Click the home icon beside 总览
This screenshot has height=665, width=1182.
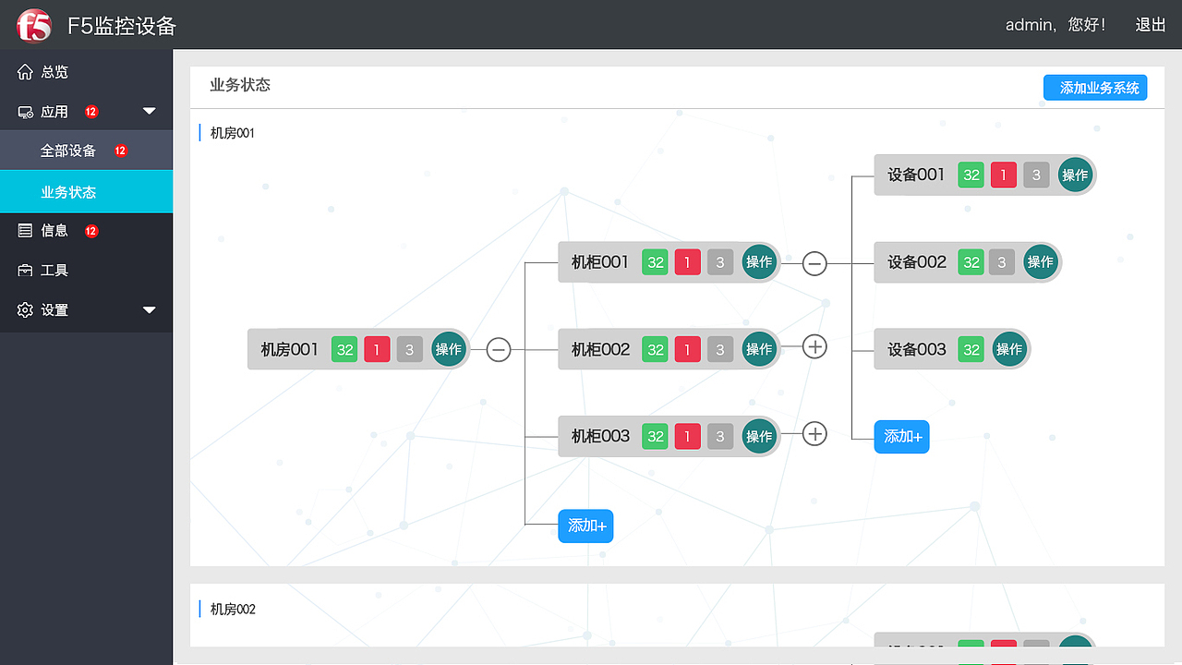point(25,72)
